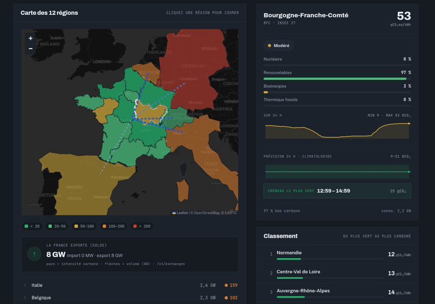Click the Créneau le plus vert time slot
435x304 pixels.
click(x=337, y=191)
